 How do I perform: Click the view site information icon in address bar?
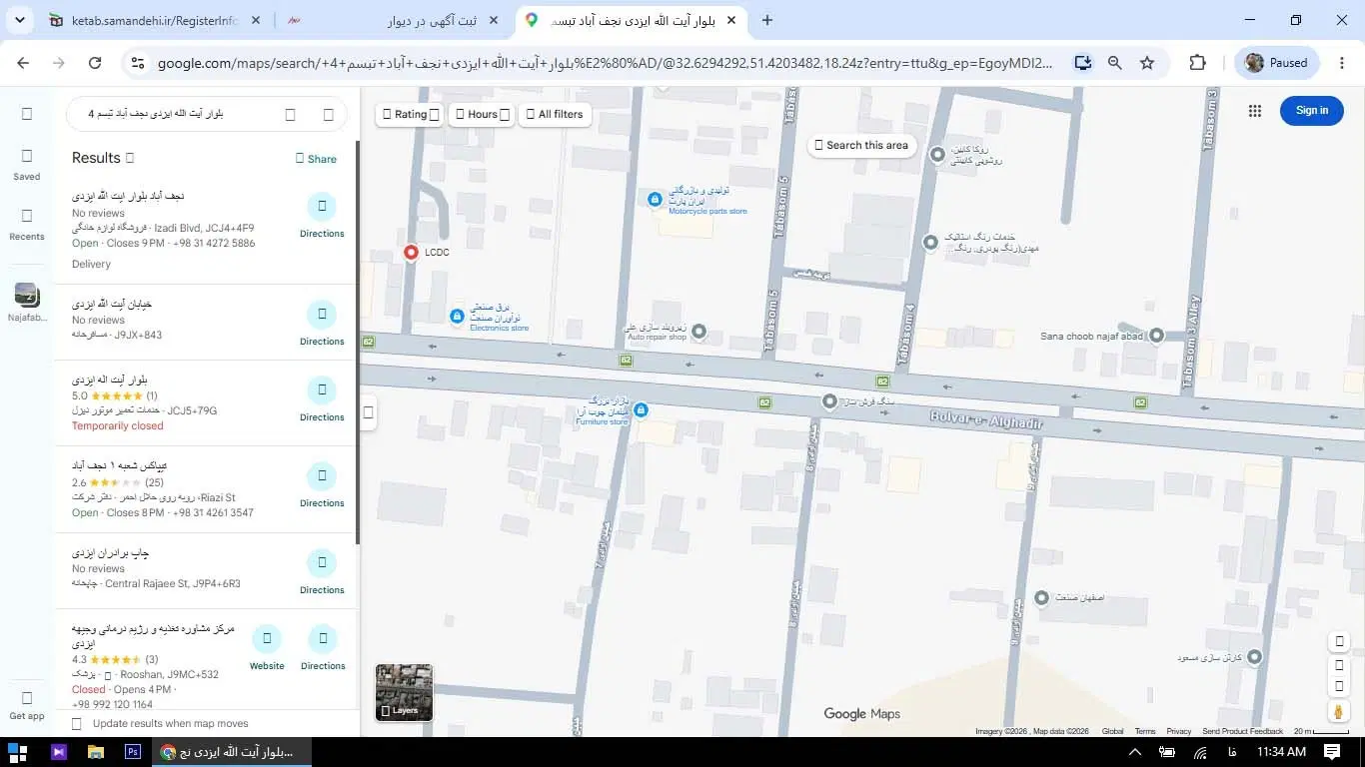coord(139,63)
